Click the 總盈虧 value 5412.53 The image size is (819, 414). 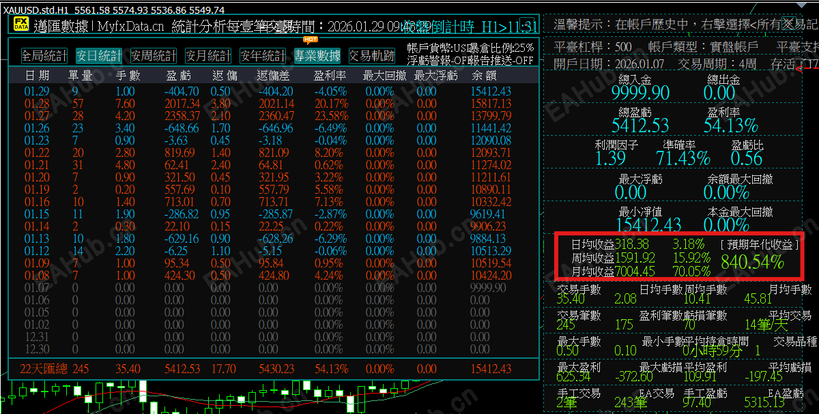click(640, 125)
